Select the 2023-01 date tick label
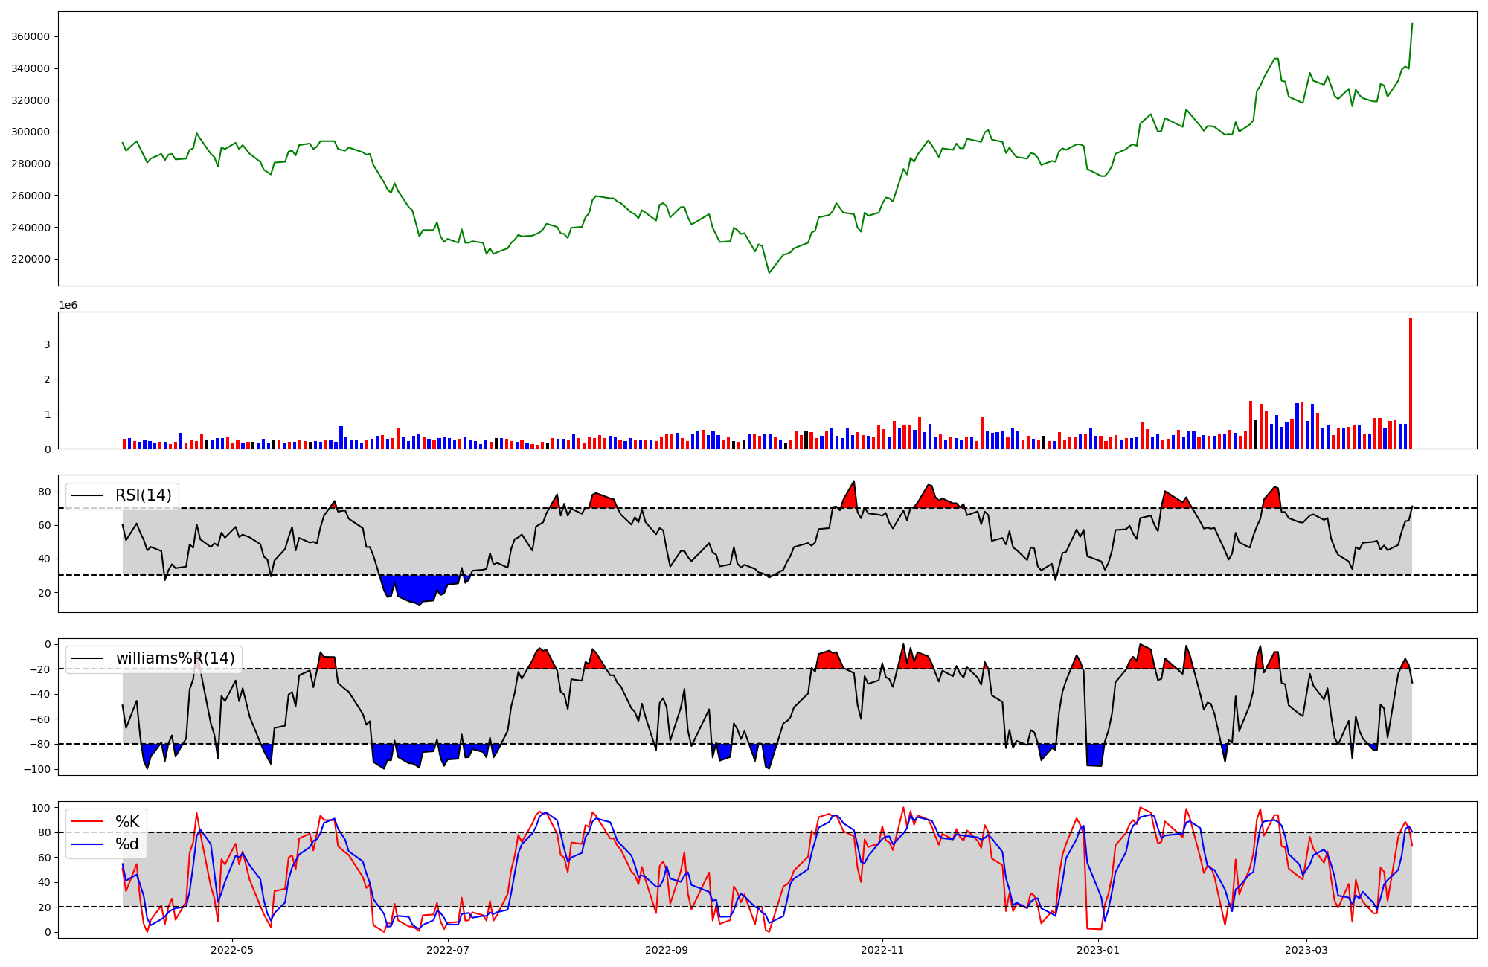The width and height of the screenshot is (1488, 967). tap(1098, 950)
